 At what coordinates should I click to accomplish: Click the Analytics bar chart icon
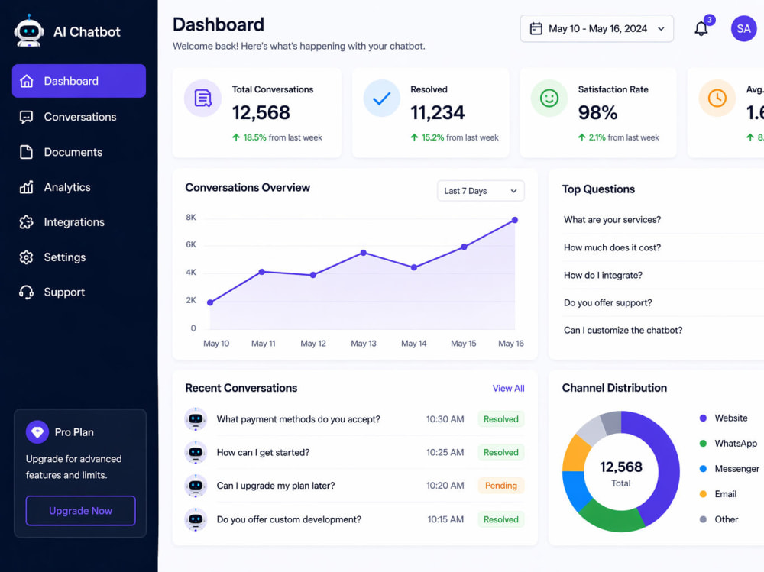click(26, 187)
